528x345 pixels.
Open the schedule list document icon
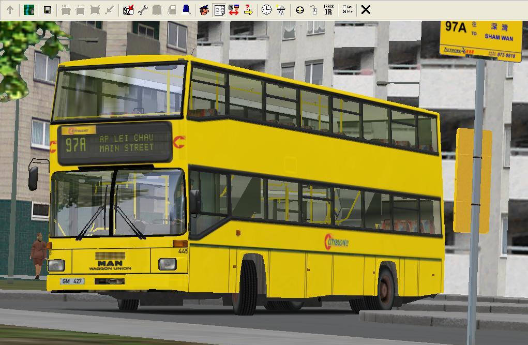(219, 10)
